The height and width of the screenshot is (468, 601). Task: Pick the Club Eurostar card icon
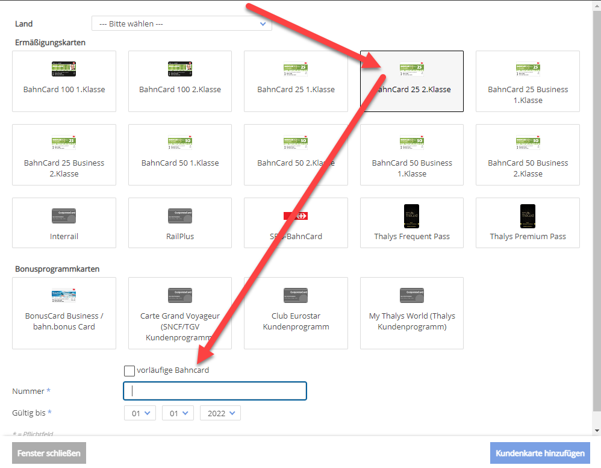(x=296, y=296)
